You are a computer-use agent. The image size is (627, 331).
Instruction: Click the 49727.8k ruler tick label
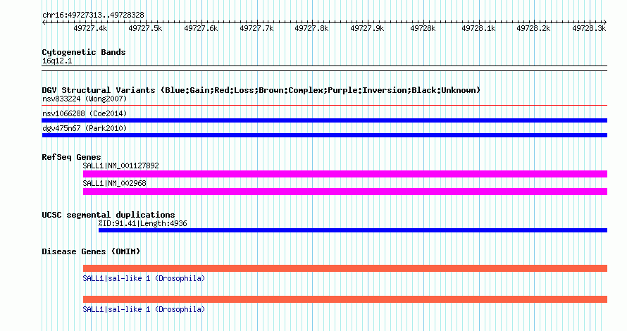click(x=311, y=28)
